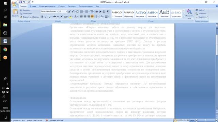The width and height of the screenshot is (218, 122).
Task: Expand the Font (Шрифт) dialog launcher
Action: pos(78,21)
